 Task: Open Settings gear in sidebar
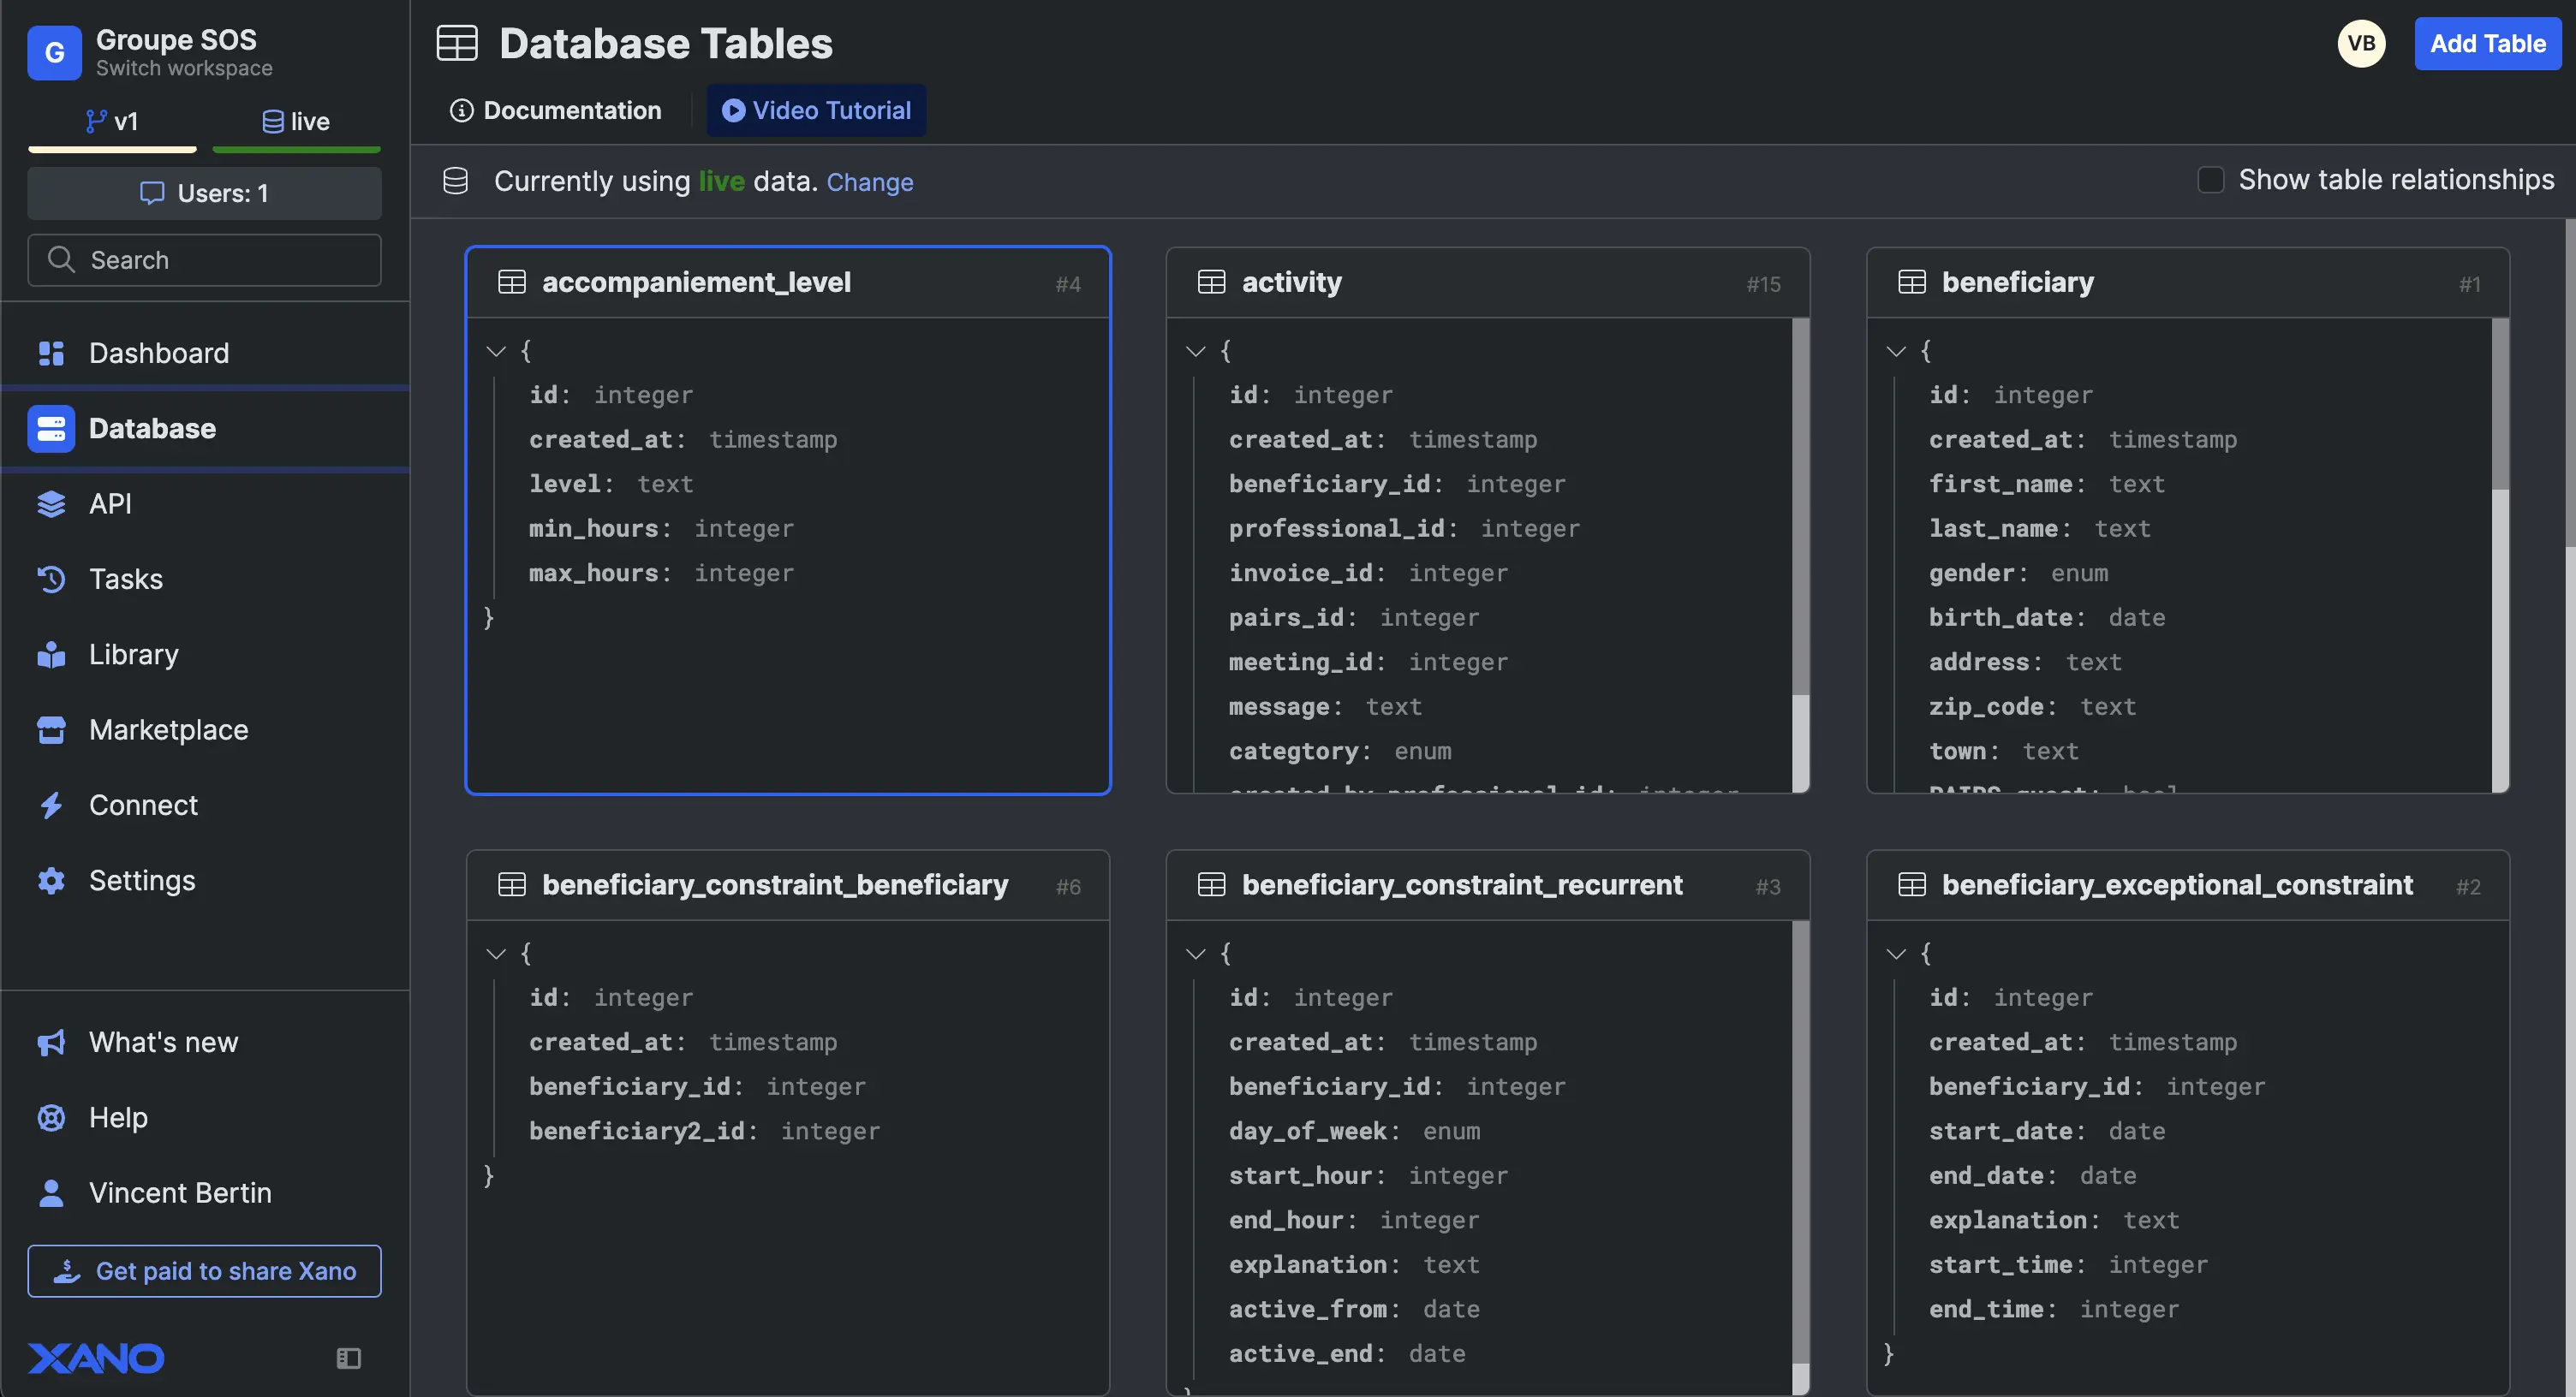pyautogui.click(x=51, y=880)
